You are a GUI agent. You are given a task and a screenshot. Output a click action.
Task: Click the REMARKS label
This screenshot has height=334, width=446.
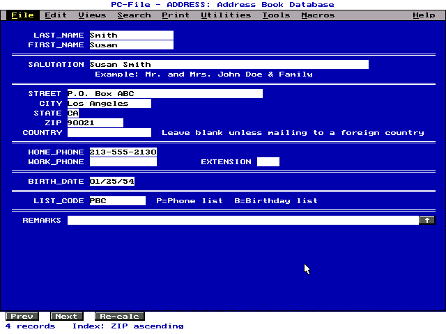pyautogui.click(x=42, y=220)
